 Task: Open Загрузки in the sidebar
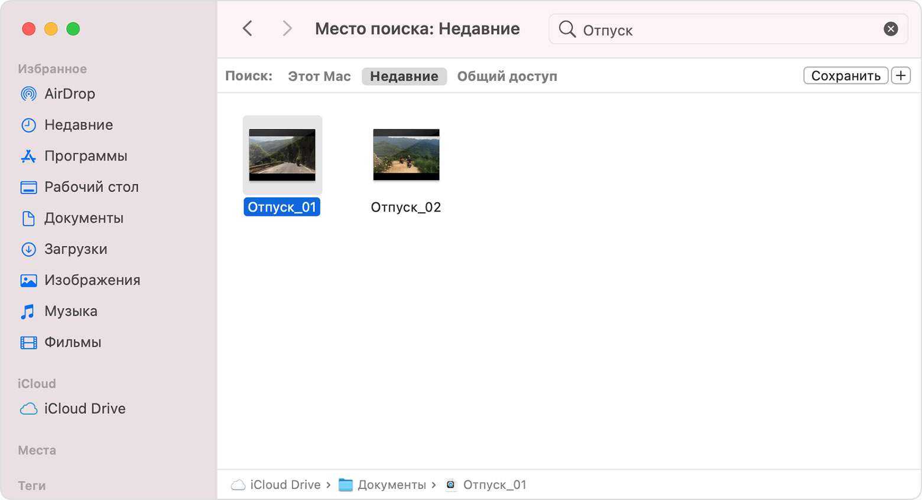click(x=76, y=249)
